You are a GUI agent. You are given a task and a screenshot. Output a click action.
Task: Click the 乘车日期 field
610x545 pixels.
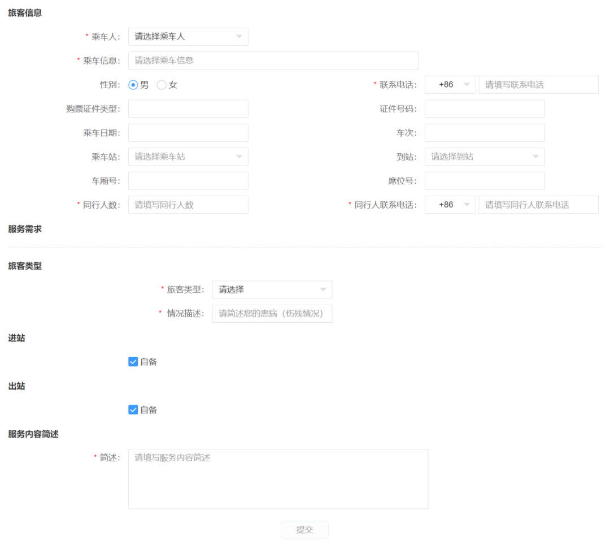click(x=188, y=133)
